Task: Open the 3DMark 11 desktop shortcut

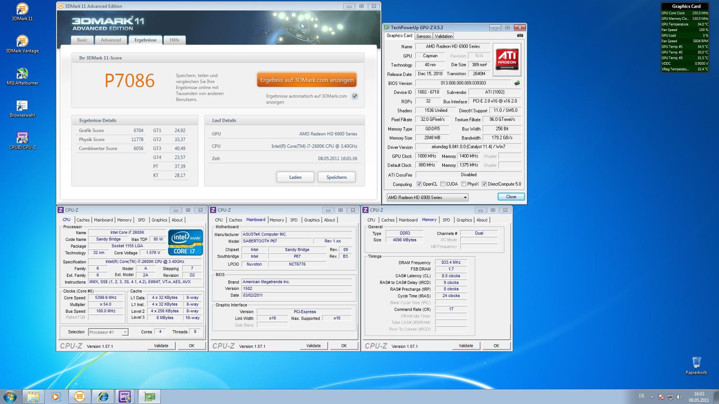Action: click(x=22, y=12)
